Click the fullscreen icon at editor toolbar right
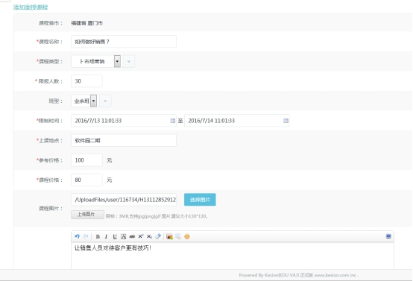This screenshot has width=413, height=281. (x=388, y=236)
